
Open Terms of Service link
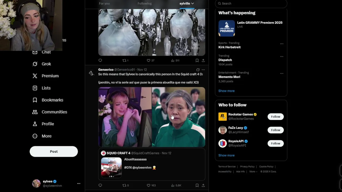[x=227, y=167]
